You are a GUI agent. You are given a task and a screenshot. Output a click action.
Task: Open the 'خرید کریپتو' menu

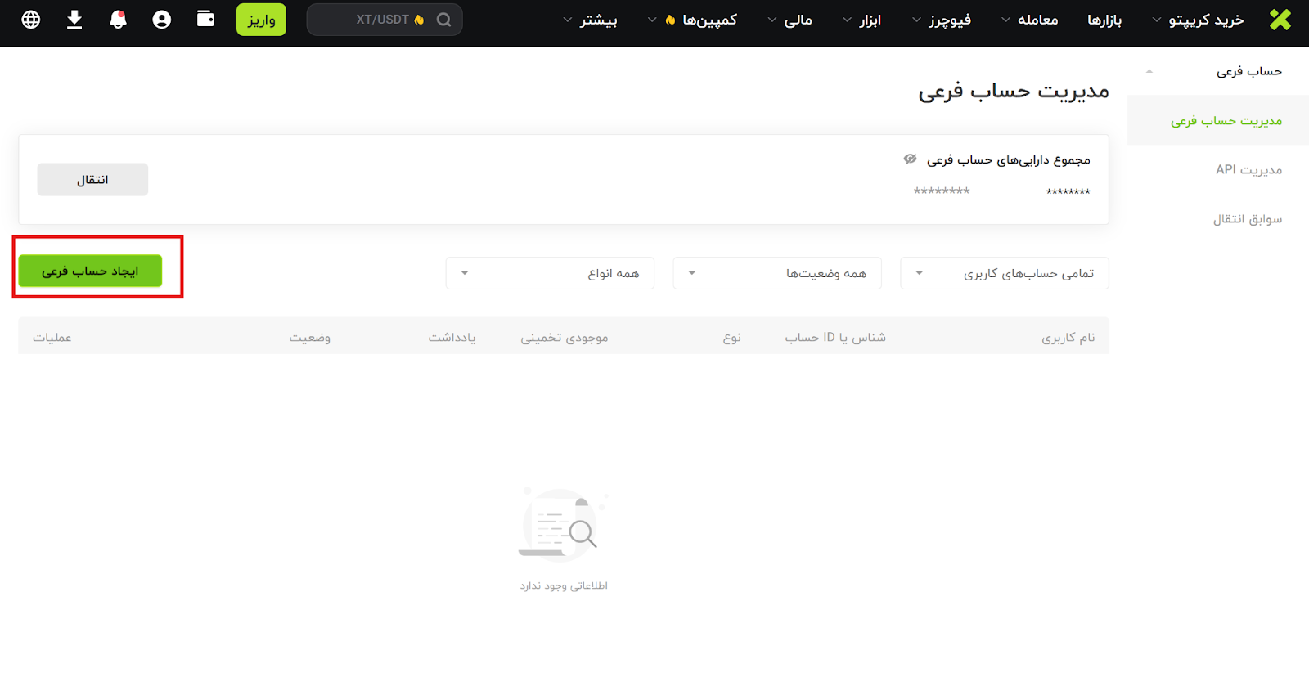click(x=1198, y=20)
